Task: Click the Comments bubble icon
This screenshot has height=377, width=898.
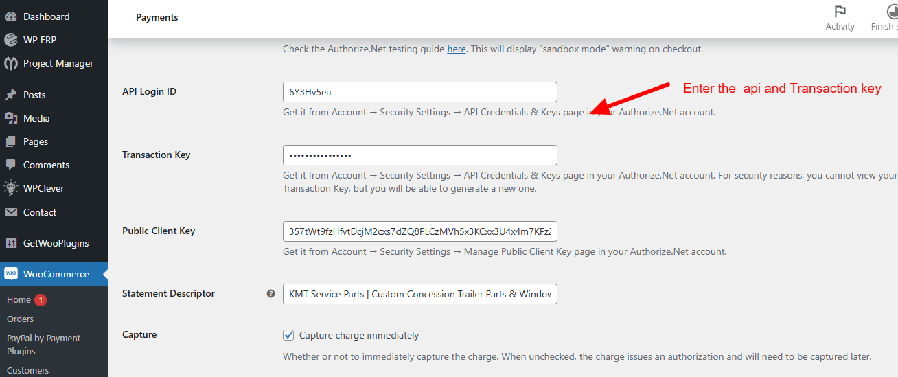Action: pyautogui.click(x=11, y=165)
